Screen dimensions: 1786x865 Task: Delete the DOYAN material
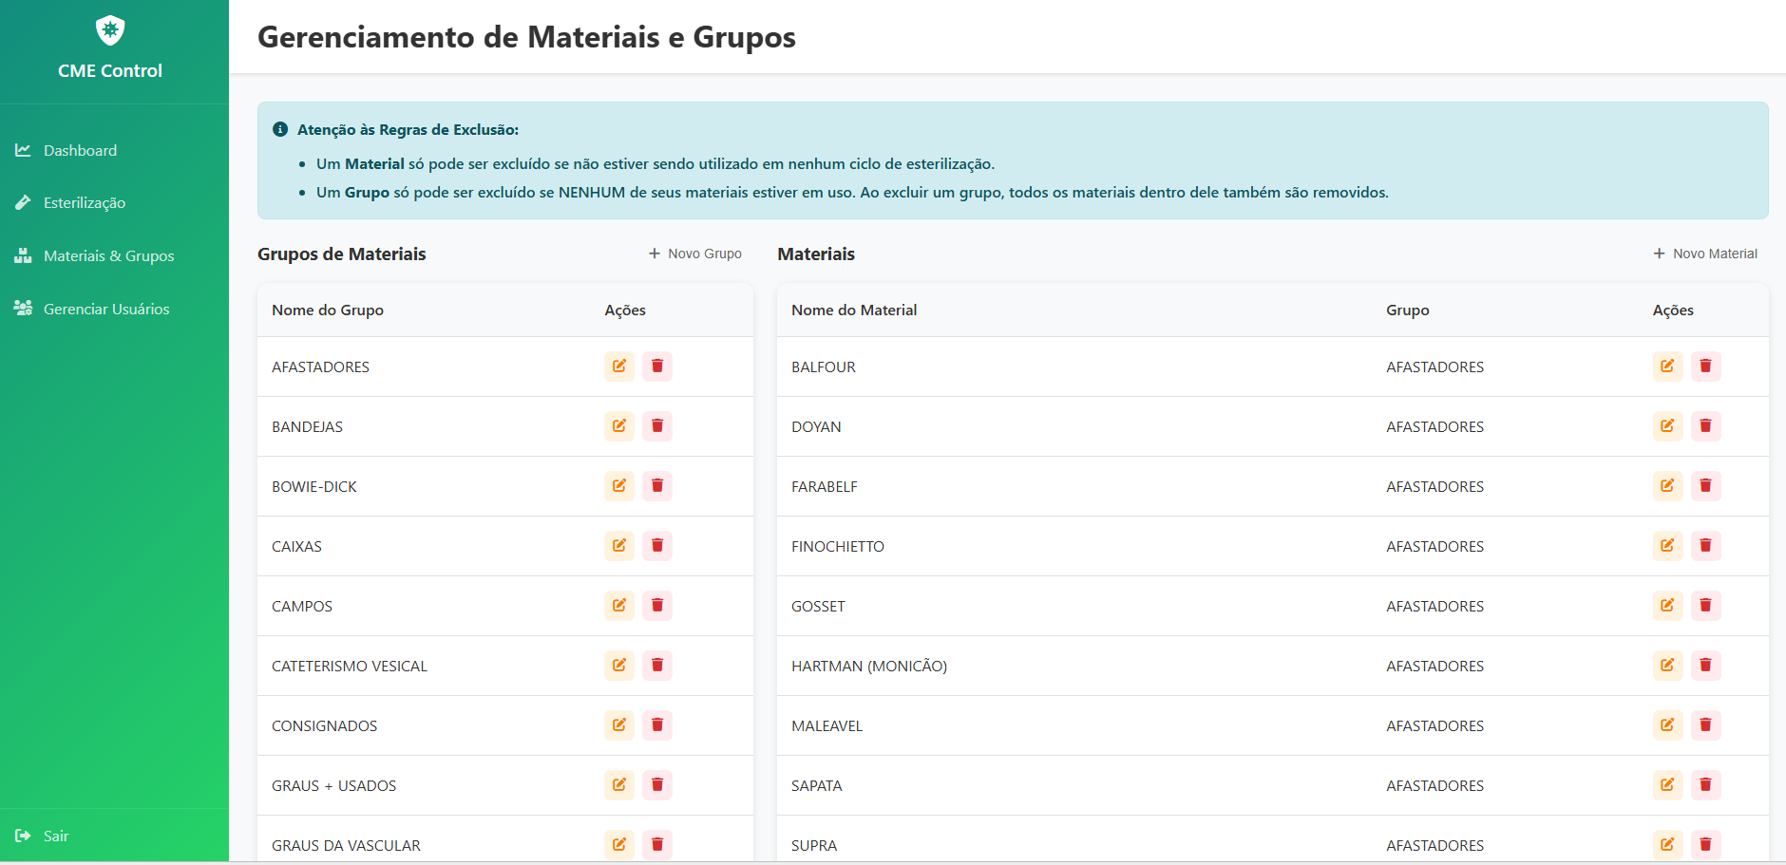[x=1705, y=426]
